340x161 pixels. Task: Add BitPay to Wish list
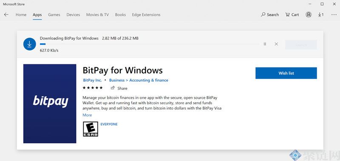286,73
